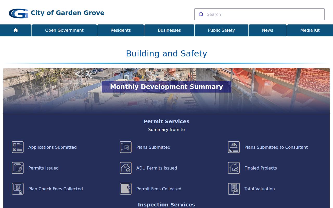This screenshot has width=333, height=208.
Task: Open the Media Kit page
Action: (310, 30)
